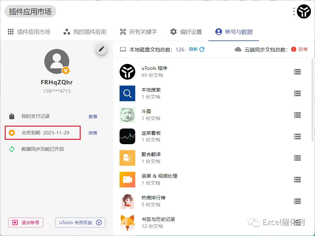The image size is (315, 236).
Task: Open the 热搜排行榜 plugin icon
Action: coord(127,201)
